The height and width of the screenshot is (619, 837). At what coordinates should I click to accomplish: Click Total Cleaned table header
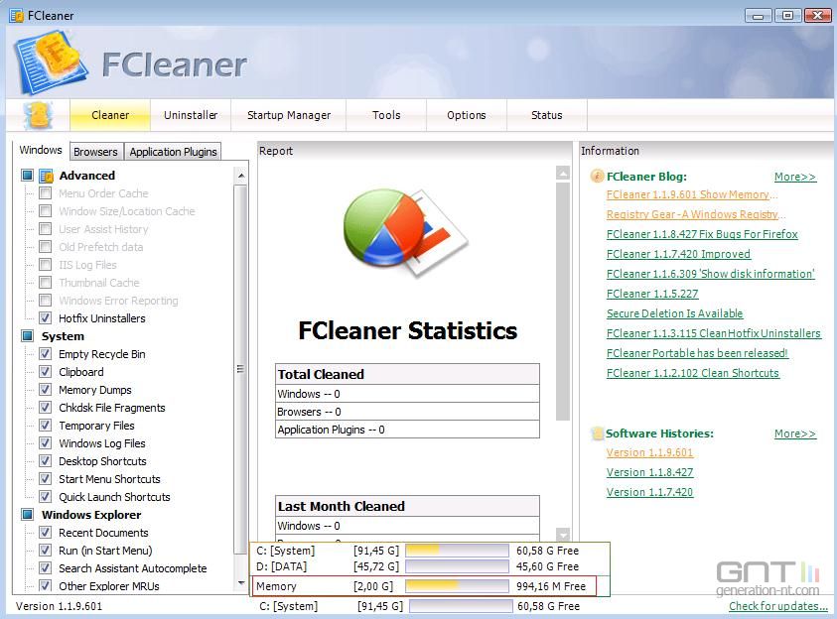pos(407,374)
